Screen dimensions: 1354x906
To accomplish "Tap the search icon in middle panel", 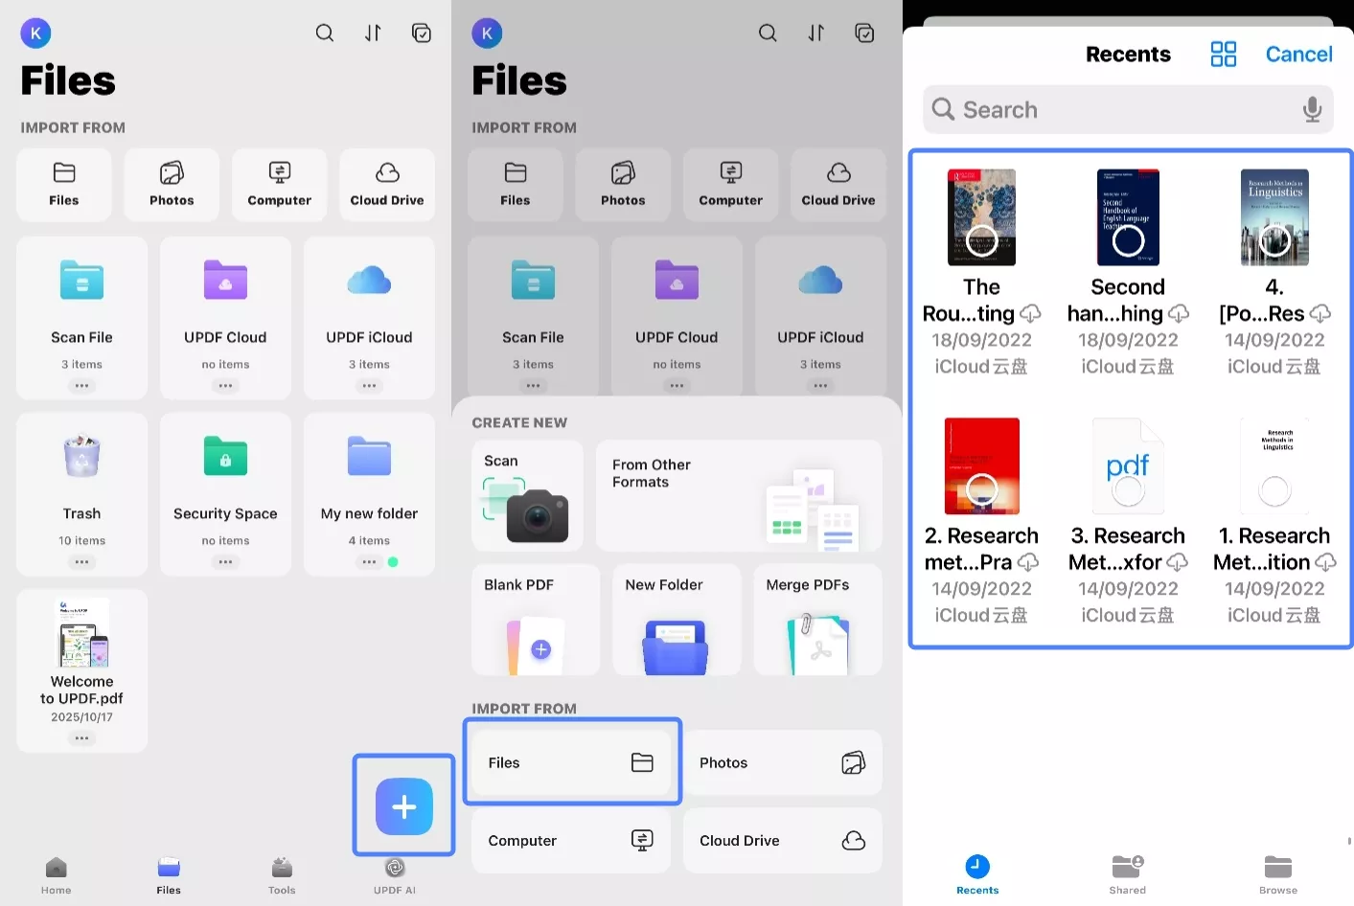I will coord(768,34).
